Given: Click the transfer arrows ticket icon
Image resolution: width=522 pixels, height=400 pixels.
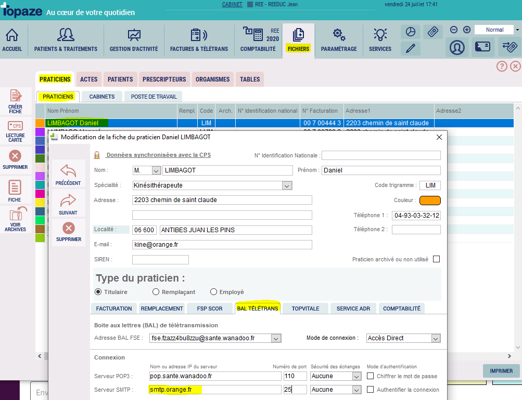Looking at the screenshot, I should point(510,47).
